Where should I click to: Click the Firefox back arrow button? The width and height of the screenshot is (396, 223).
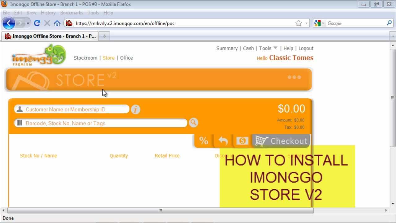(x=9, y=23)
